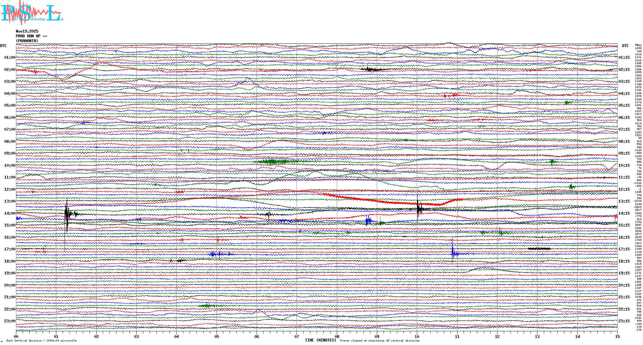Click the traces clipped footnote text
This screenshot has height=345, width=643.
(379, 341)
